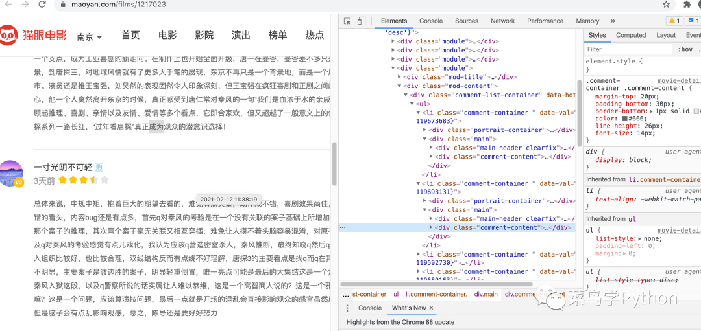Open the warnings counter badge in DevTools
This screenshot has width=701, height=331.
(x=674, y=21)
